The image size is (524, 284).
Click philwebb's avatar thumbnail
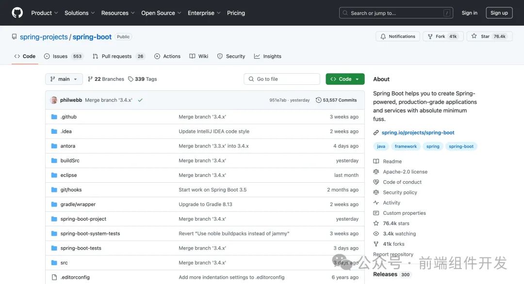coord(53,100)
